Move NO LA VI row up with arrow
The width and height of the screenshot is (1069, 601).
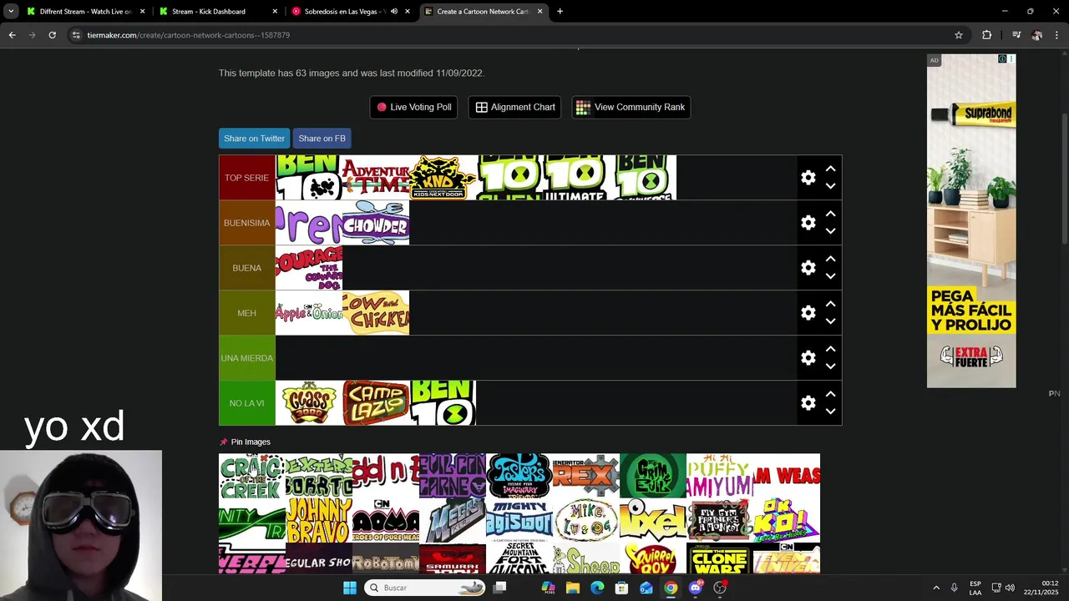(x=830, y=394)
